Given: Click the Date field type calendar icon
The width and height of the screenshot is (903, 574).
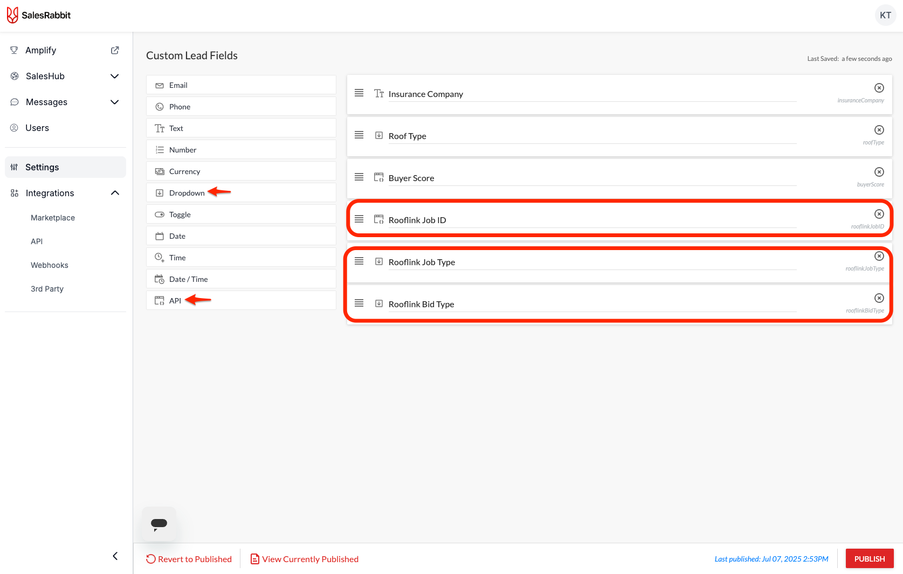Looking at the screenshot, I should (160, 236).
